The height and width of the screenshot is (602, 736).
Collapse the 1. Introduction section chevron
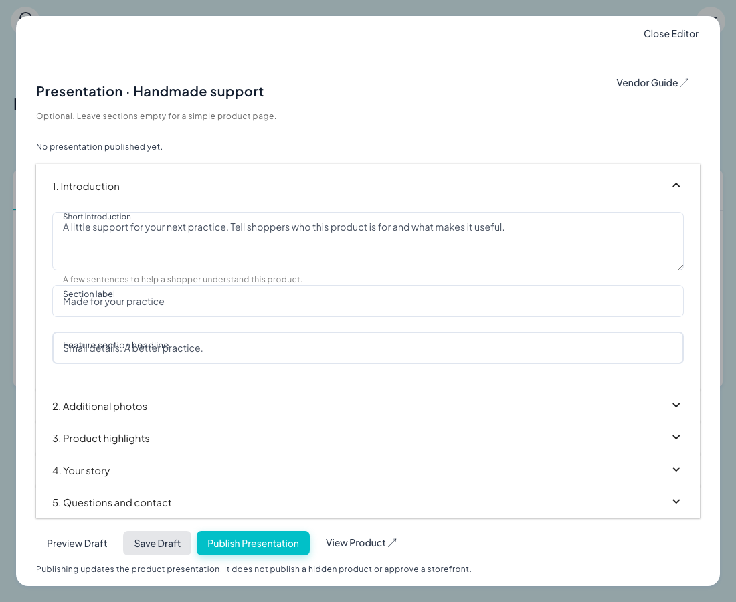pos(676,185)
